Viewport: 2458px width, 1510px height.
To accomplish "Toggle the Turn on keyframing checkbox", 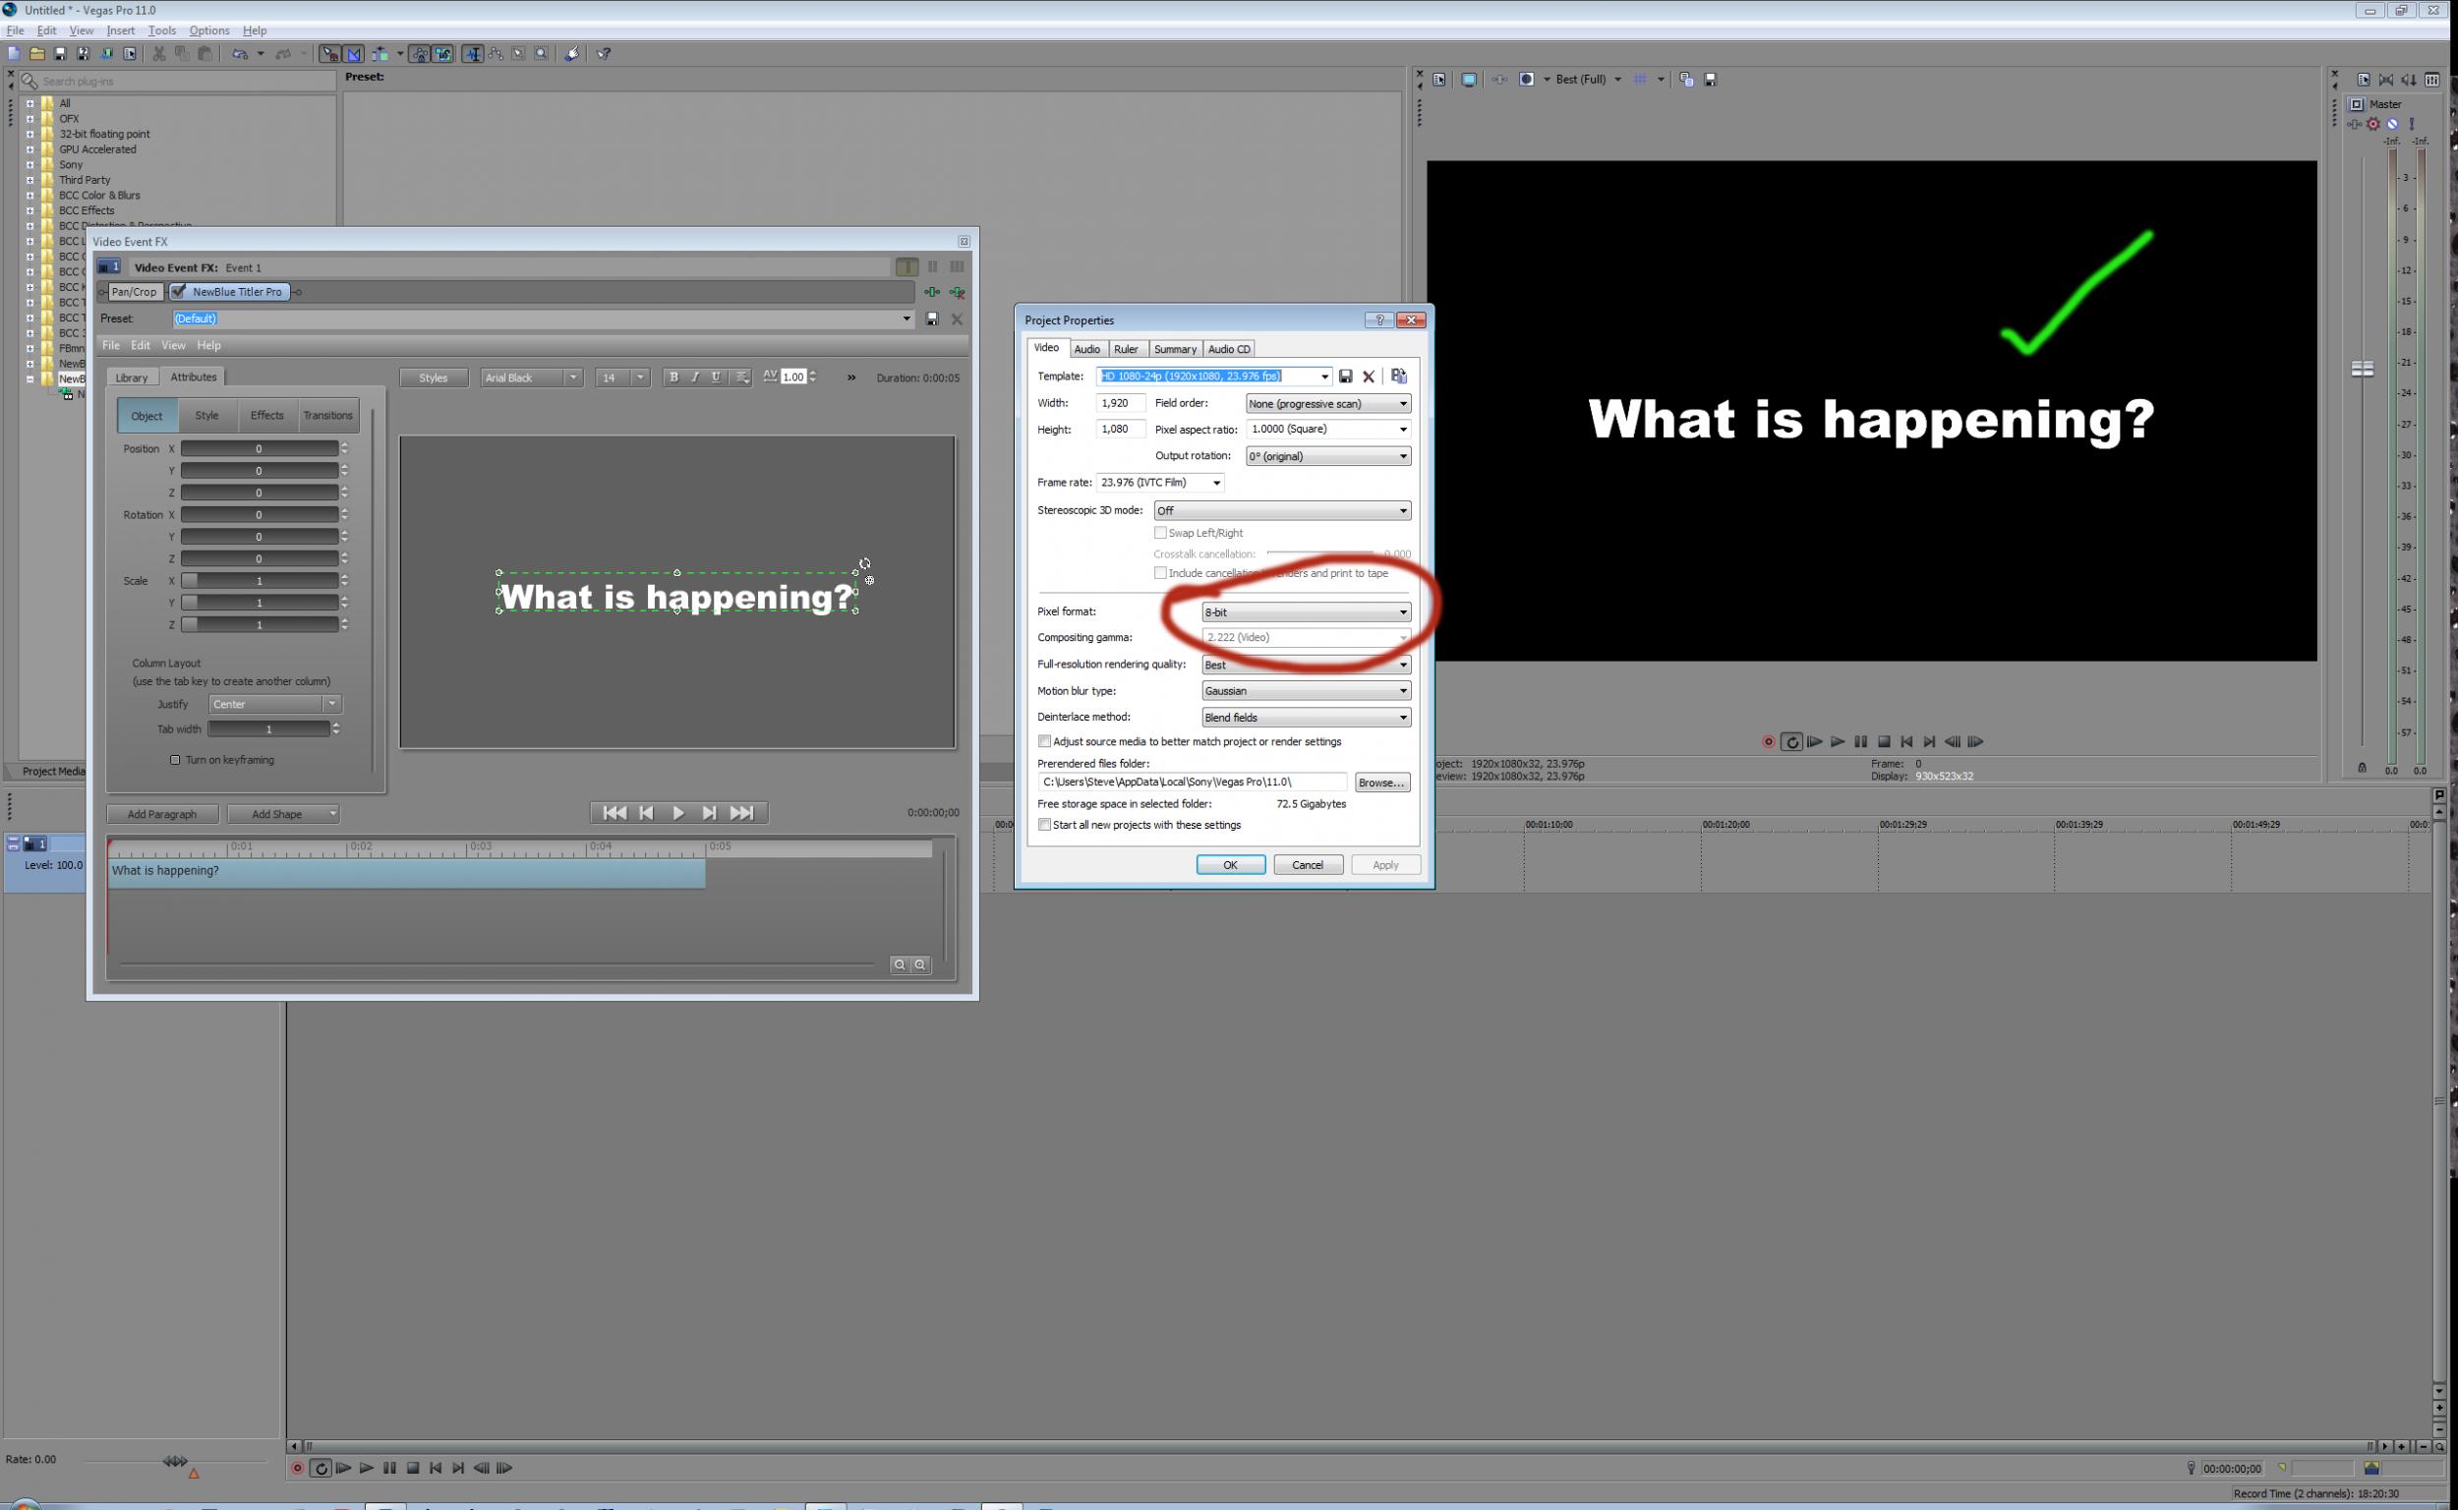I will (176, 760).
